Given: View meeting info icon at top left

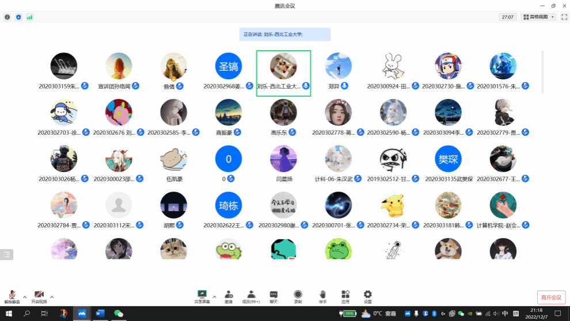Looking at the screenshot, I should click(x=7, y=17).
